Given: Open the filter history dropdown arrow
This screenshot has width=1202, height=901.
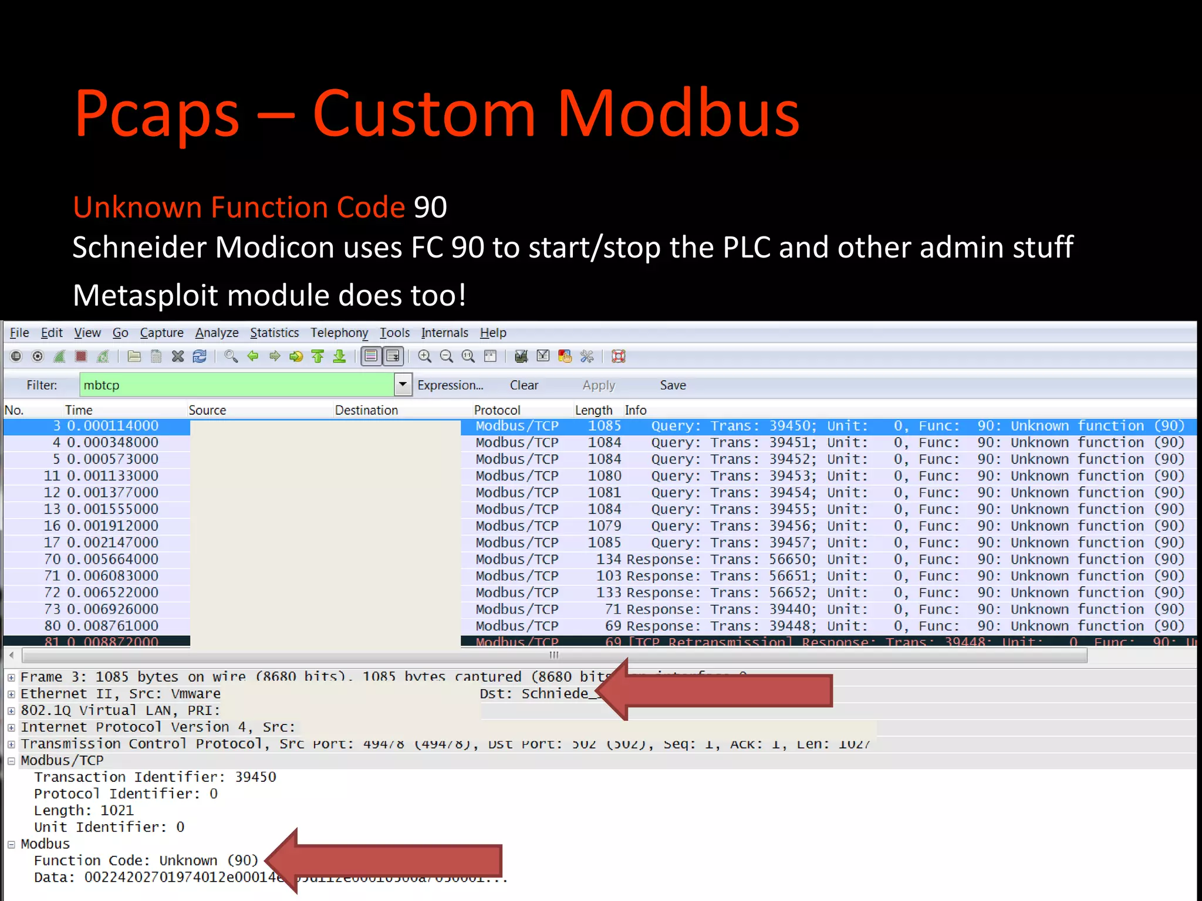Looking at the screenshot, I should [x=403, y=385].
